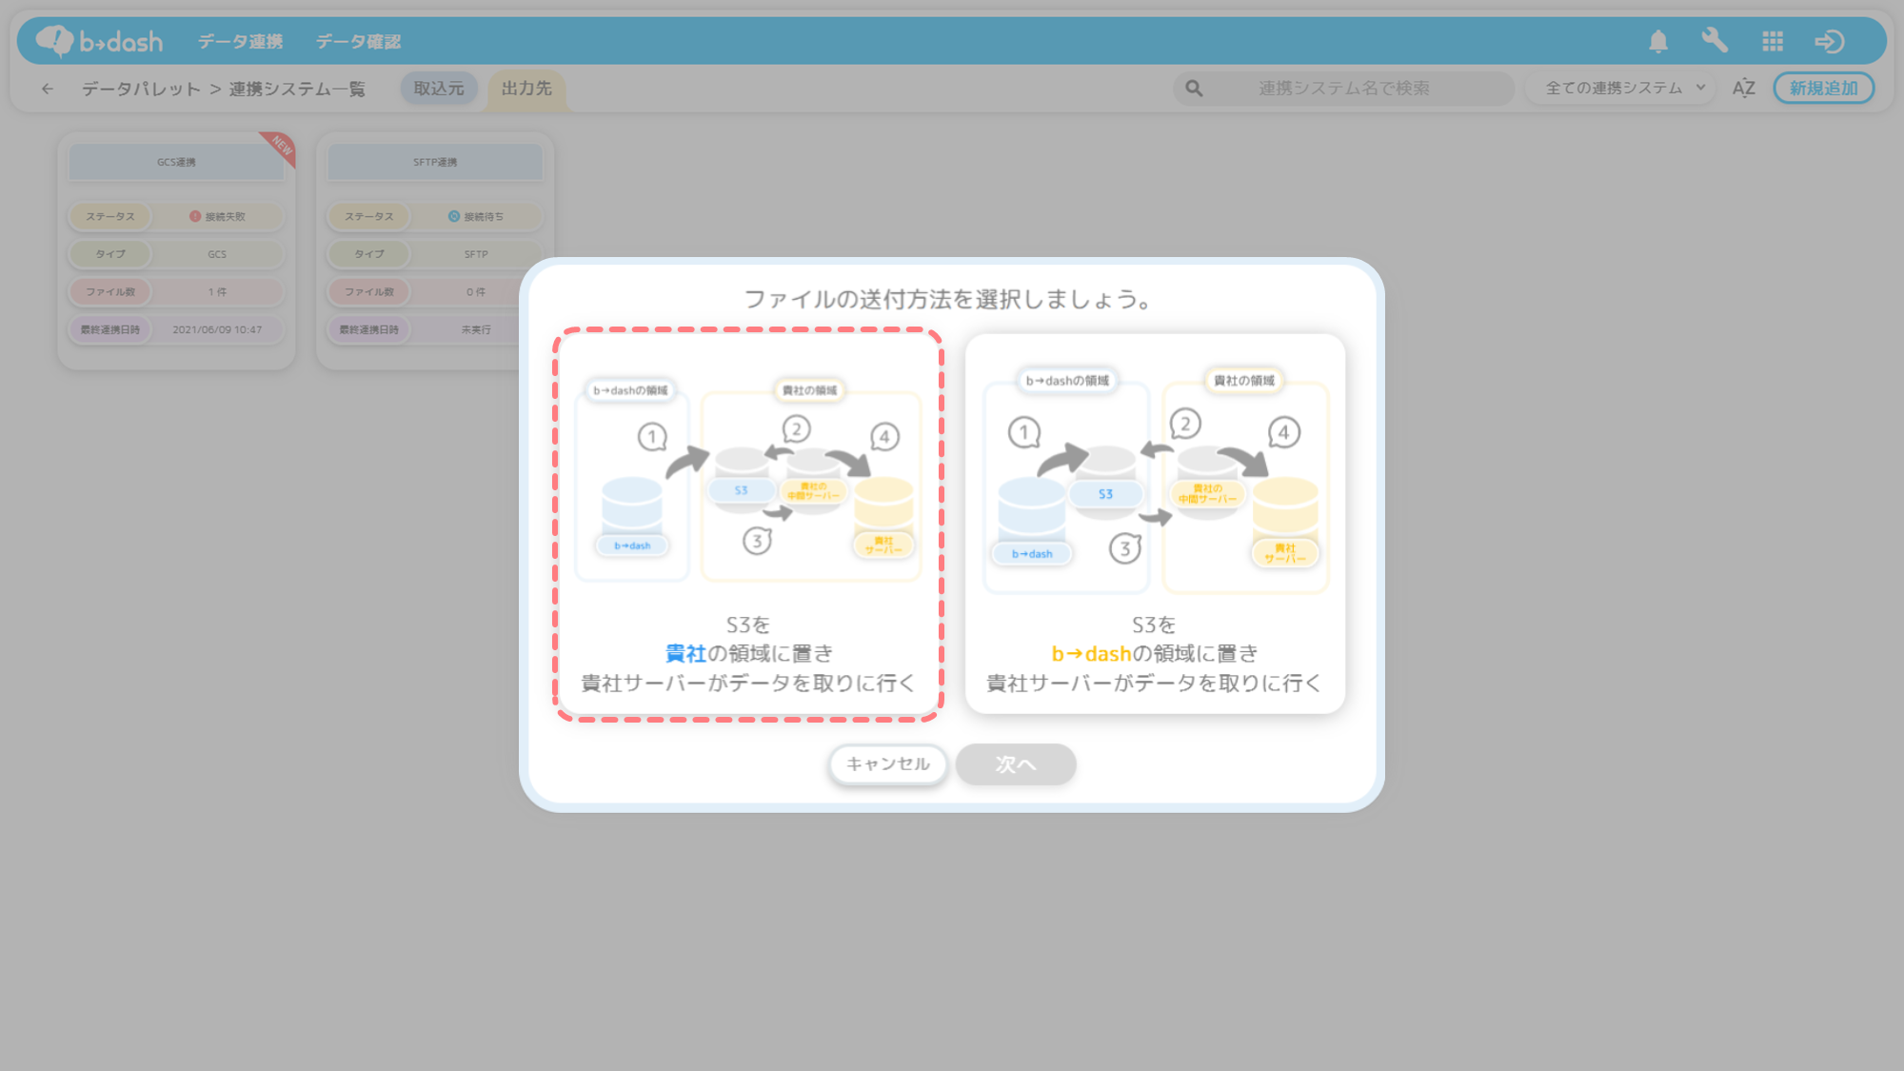This screenshot has width=1904, height=1071.
Task: Open the GCS連携 card header
Action: tap(176, 162)
